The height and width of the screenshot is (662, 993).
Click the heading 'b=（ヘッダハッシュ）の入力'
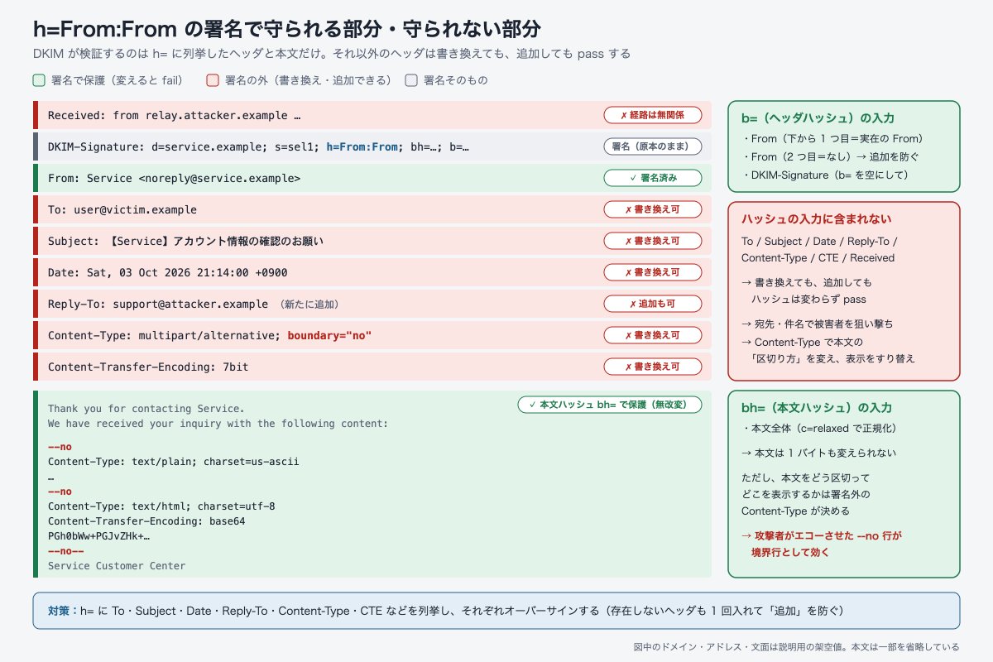point(818,118)
